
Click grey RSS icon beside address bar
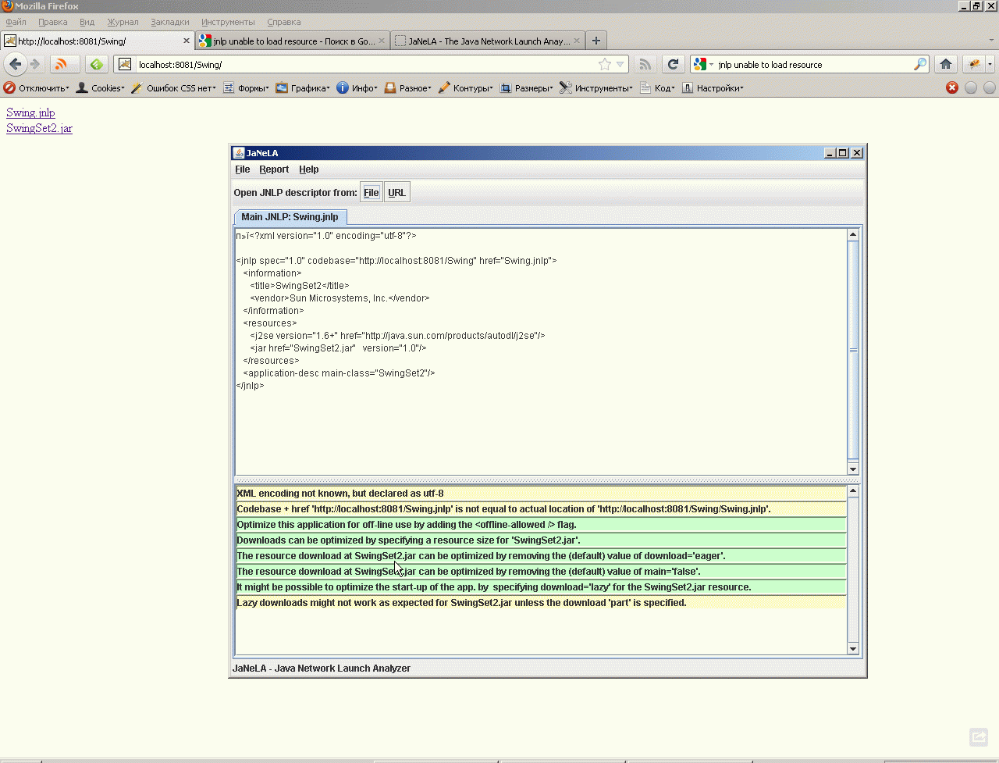point(644,64)
